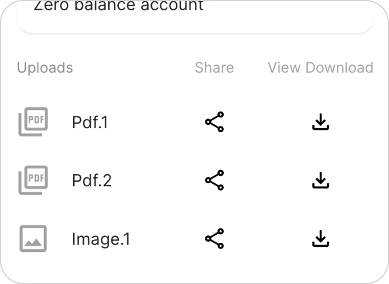Select the Zero balance account text
This screenshot has width=389, height=284.
pos(118,6)
